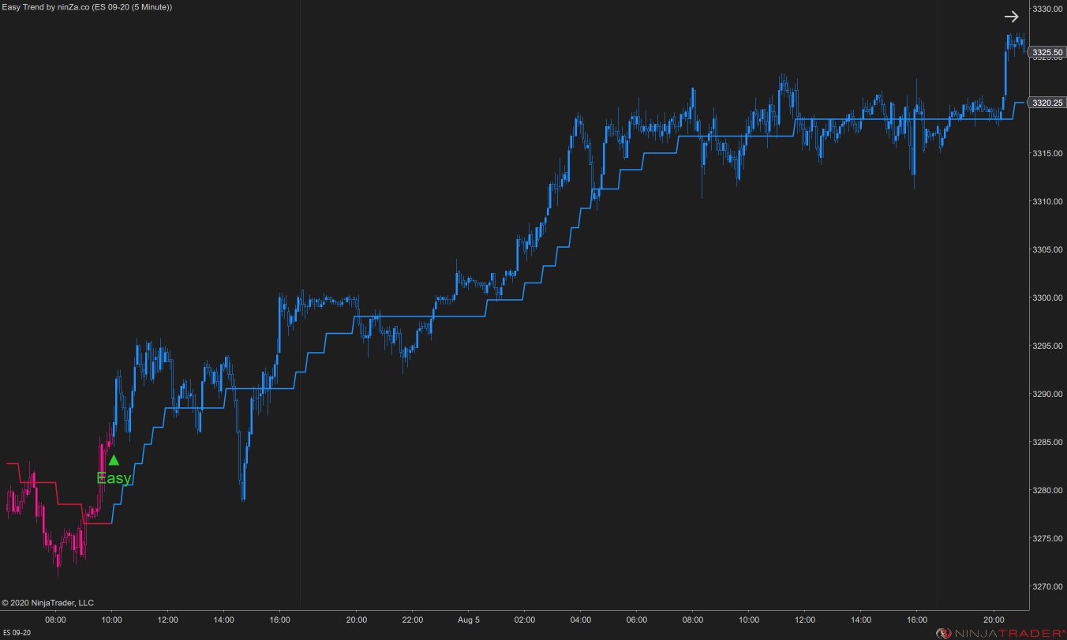Click the Aug 5 date on the time axis
This screenshot has width=1067, height=640.
tap(468, 620)
